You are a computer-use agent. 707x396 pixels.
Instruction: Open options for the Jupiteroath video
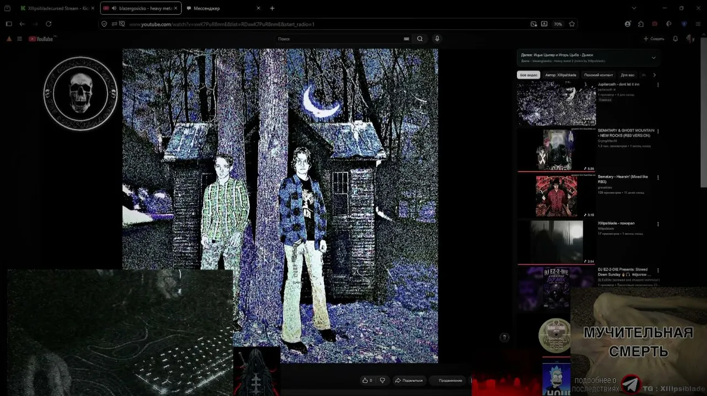pos(658,85)
